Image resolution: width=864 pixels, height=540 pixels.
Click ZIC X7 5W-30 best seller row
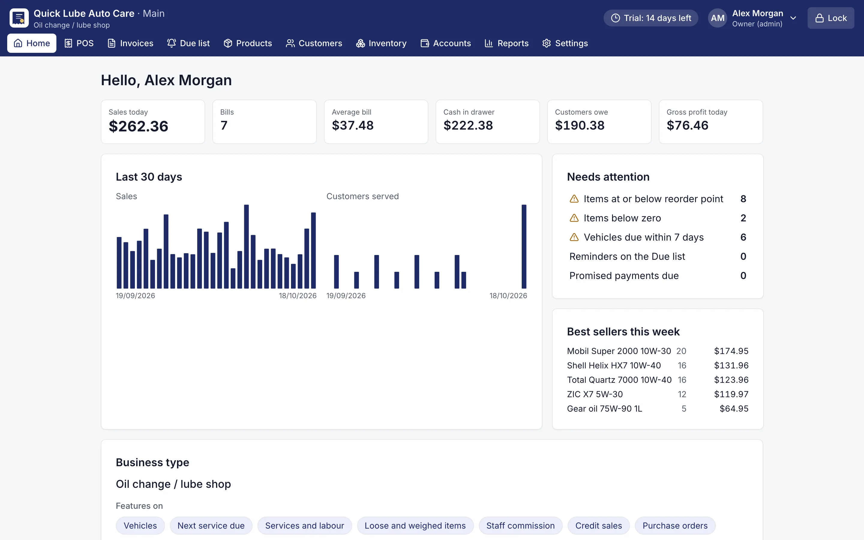(658, 394)
